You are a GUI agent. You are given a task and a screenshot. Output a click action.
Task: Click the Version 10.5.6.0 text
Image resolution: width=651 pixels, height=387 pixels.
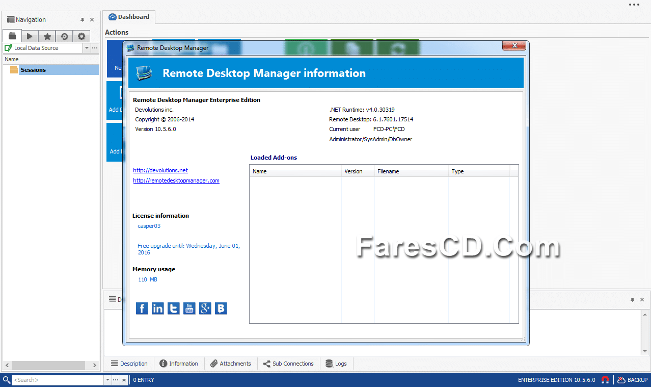pos(155,129)
